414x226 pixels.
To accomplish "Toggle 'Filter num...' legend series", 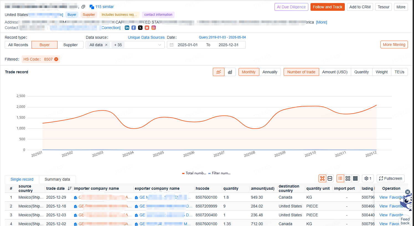I will pos(219,173).
